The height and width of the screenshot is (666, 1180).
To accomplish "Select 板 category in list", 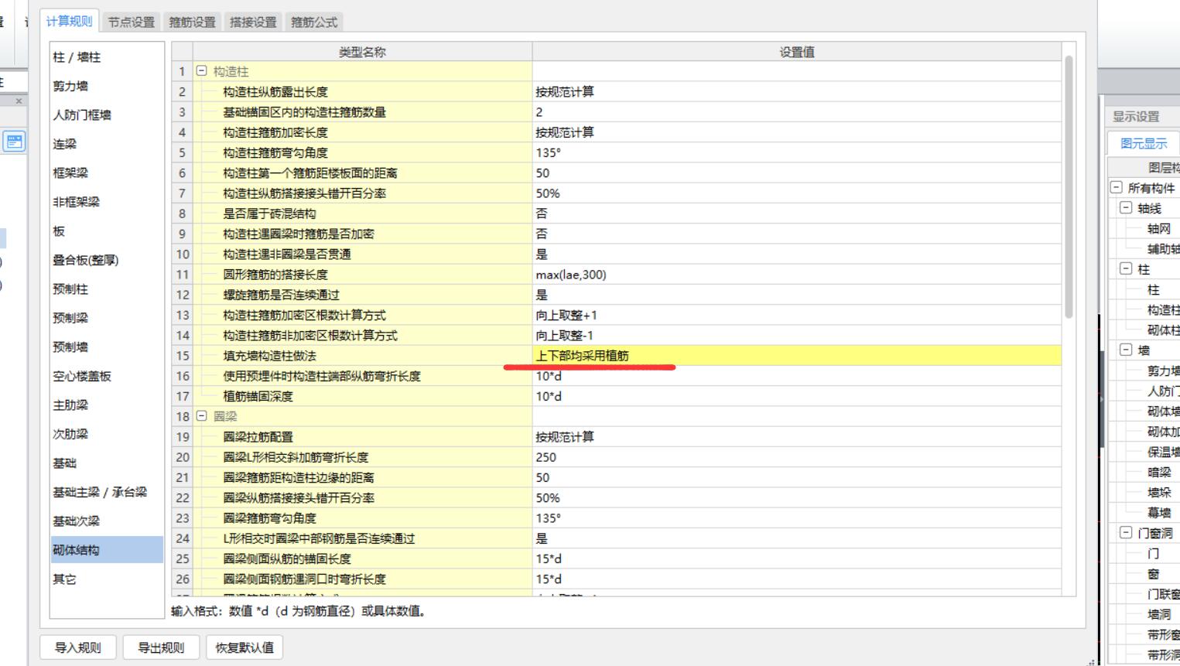I will pyautogui.click(x=108, y=231).
